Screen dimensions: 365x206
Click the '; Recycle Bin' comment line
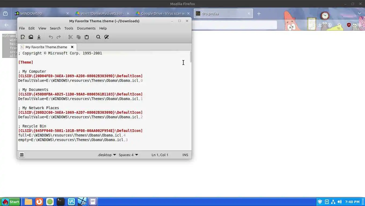(x=32, y=126)
